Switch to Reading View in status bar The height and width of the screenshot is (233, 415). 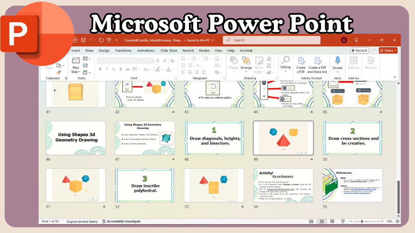point(332,222)
